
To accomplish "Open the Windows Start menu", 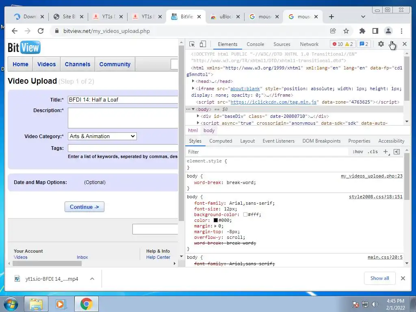I will point(11,304).
